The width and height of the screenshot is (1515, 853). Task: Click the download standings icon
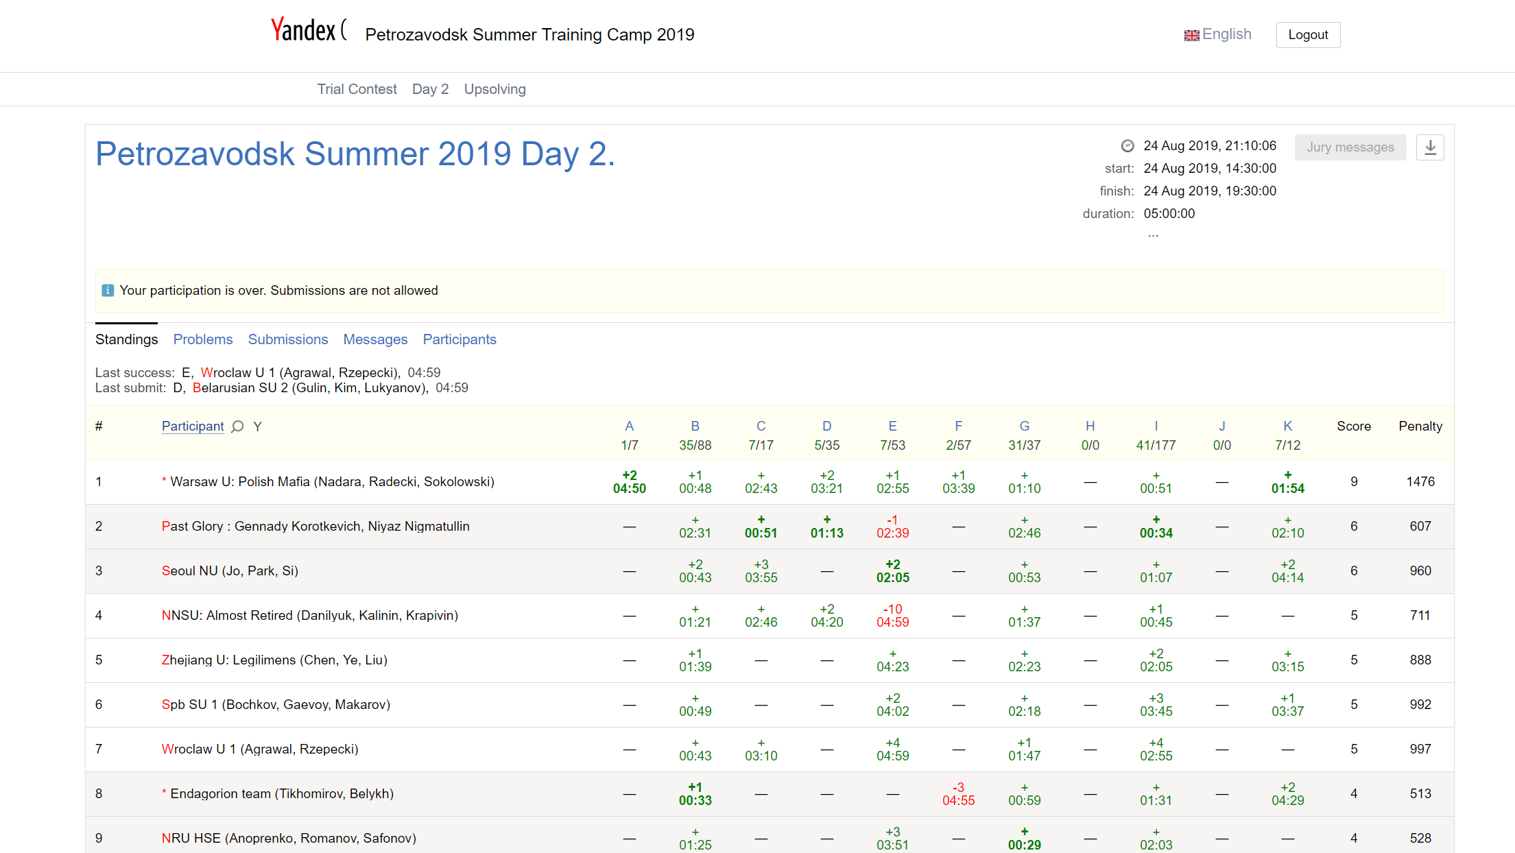pyautogui.click(x=1430, y=147)
